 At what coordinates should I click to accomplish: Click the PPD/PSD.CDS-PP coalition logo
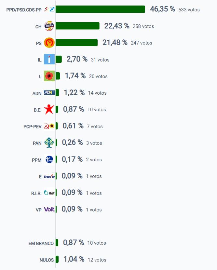click(49, 10)
